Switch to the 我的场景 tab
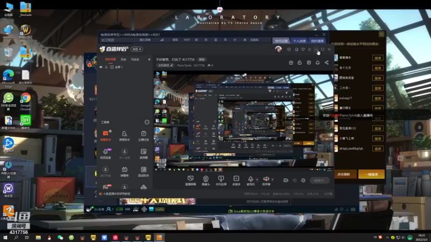The height and width of the screenshot is (242, 431). coord(110,59)
